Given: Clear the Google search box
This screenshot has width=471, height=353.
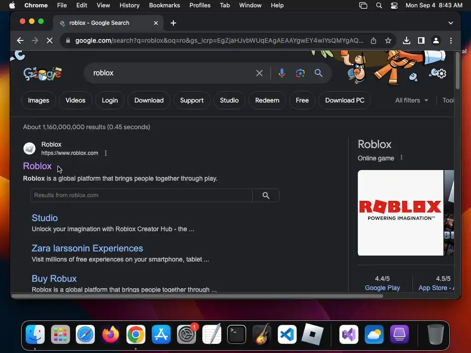Looking at the screenshot, I should click(x=259, y=73).
